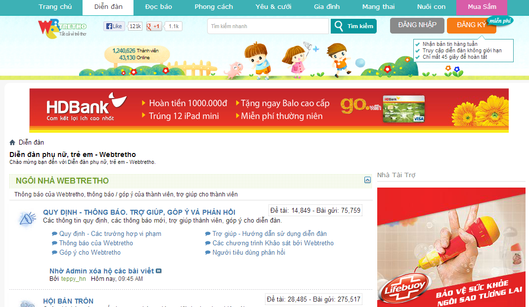The image size is (529, 307).
Task: Click the Google 1.1k count
Action: click(174, 26)
